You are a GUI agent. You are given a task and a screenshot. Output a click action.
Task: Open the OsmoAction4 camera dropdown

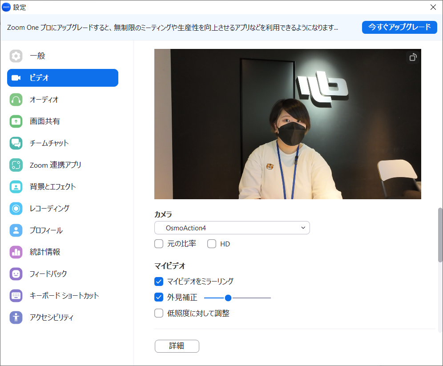coord(232,228)
